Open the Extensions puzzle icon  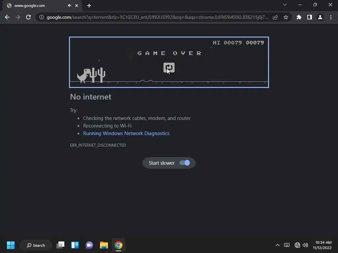299,17
